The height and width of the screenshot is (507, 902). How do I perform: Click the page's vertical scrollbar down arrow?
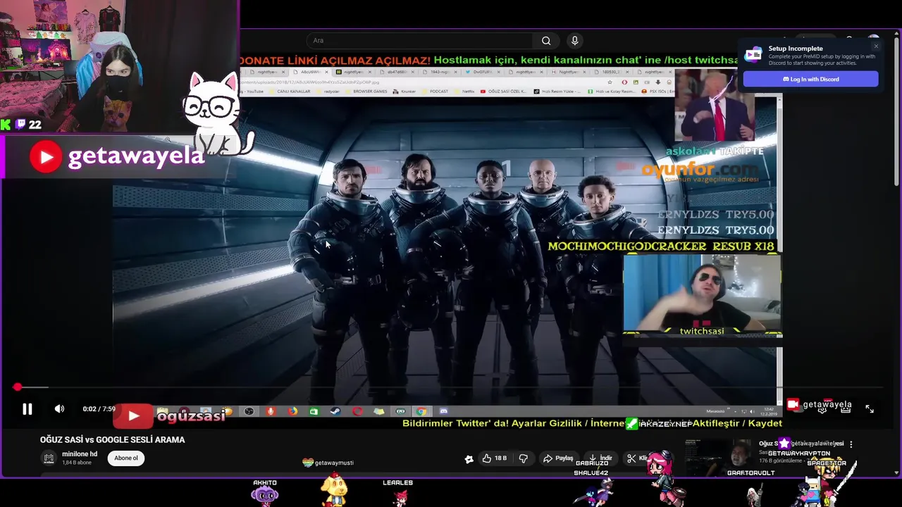click(897, 472)
